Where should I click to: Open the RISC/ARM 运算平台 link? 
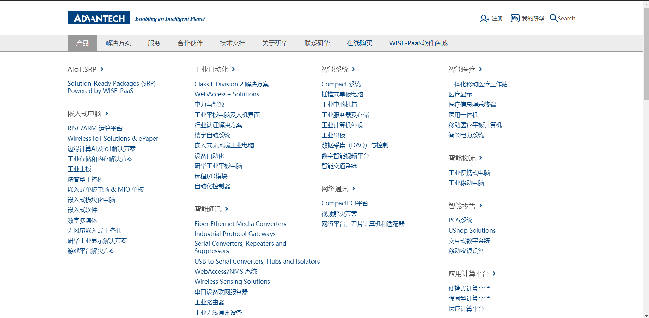point(95,128)
